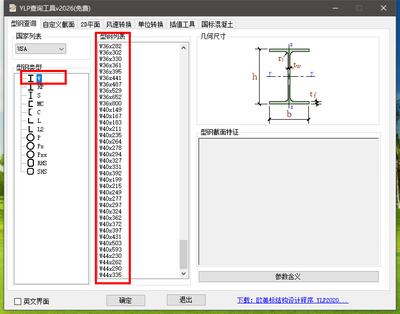
Task: Pick the L2 double angle type
Action: tap(40, 129)
